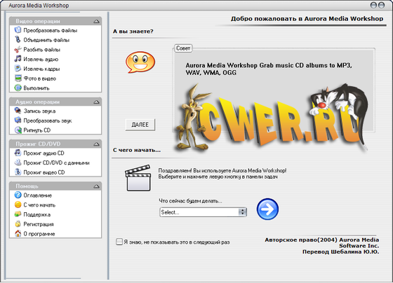The width and height of the screenshot is (393, 283).
Task: Open the Select... task dropdown
Action: 203,212
